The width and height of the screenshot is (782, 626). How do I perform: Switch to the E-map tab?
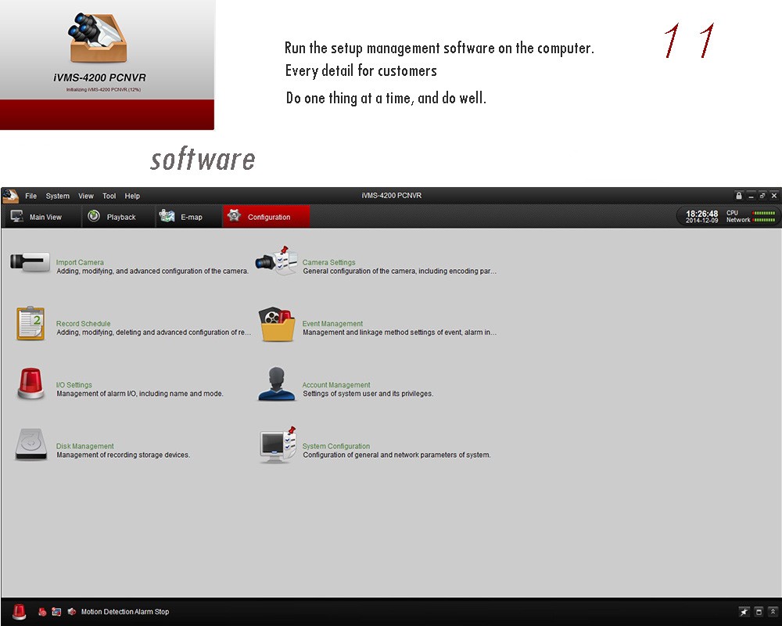[181, 217]
